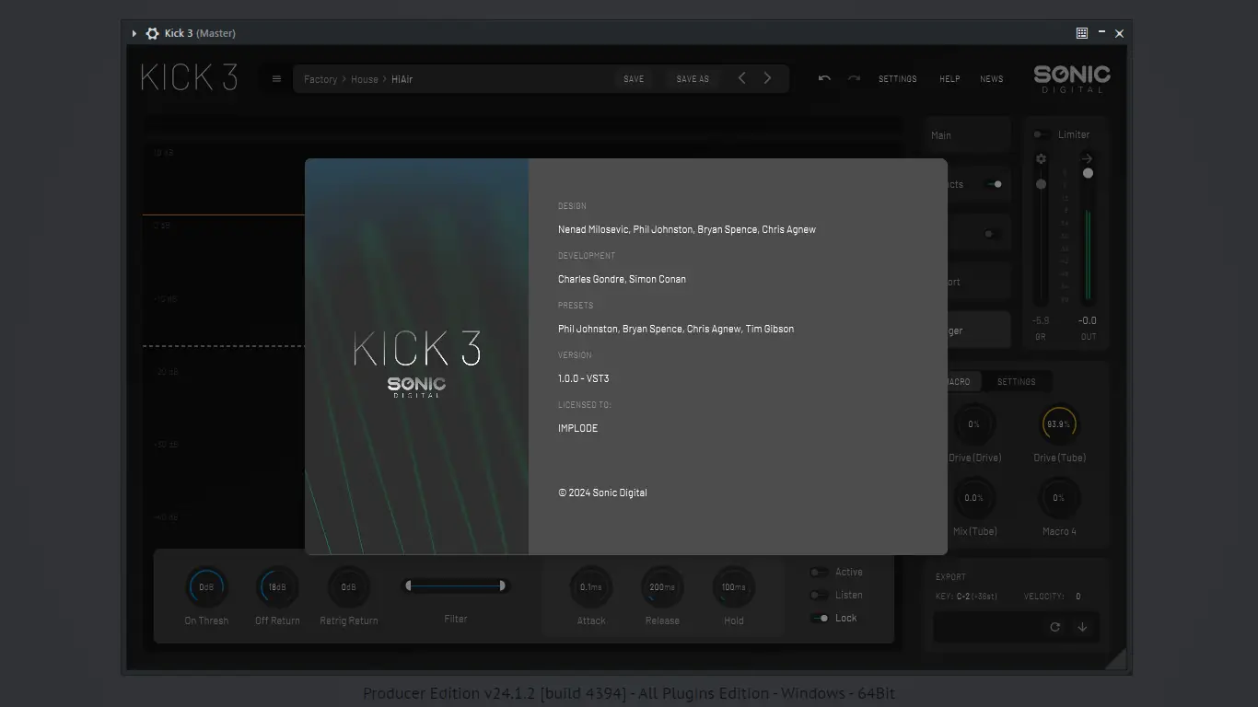Click the export download arrow icon
Viewport: 1258px width, 707px height.
(x=1082, y=627)
